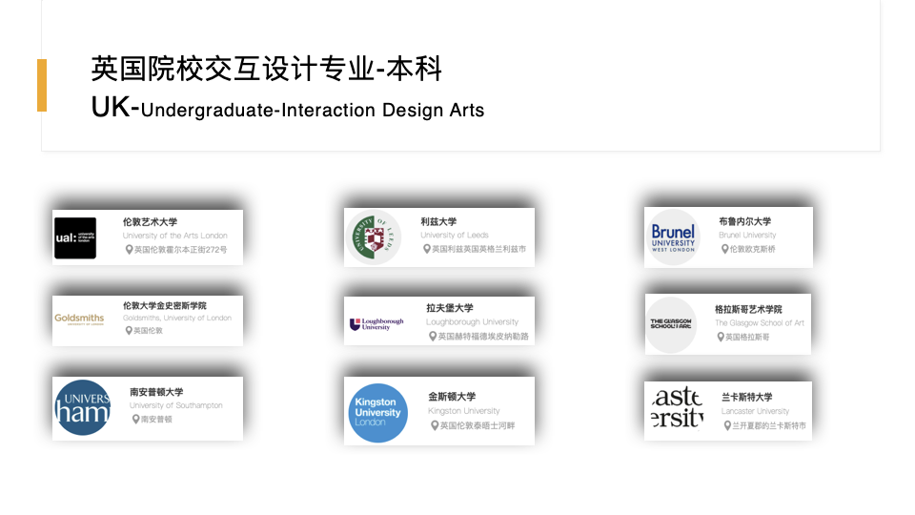Select 布鲁内尔大学 card title
Screen dimensions: 915x515
click(745, 221)
